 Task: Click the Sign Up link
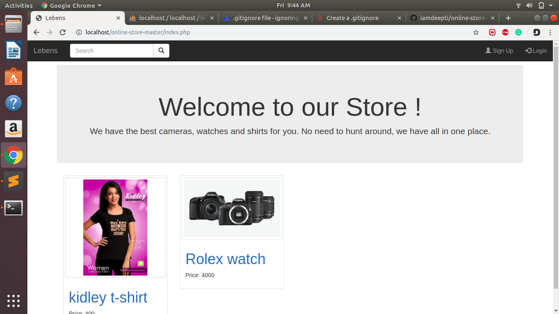pyautogui.click(x=499, y=51)
